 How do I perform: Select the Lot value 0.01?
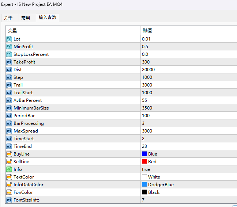(146, 39)
